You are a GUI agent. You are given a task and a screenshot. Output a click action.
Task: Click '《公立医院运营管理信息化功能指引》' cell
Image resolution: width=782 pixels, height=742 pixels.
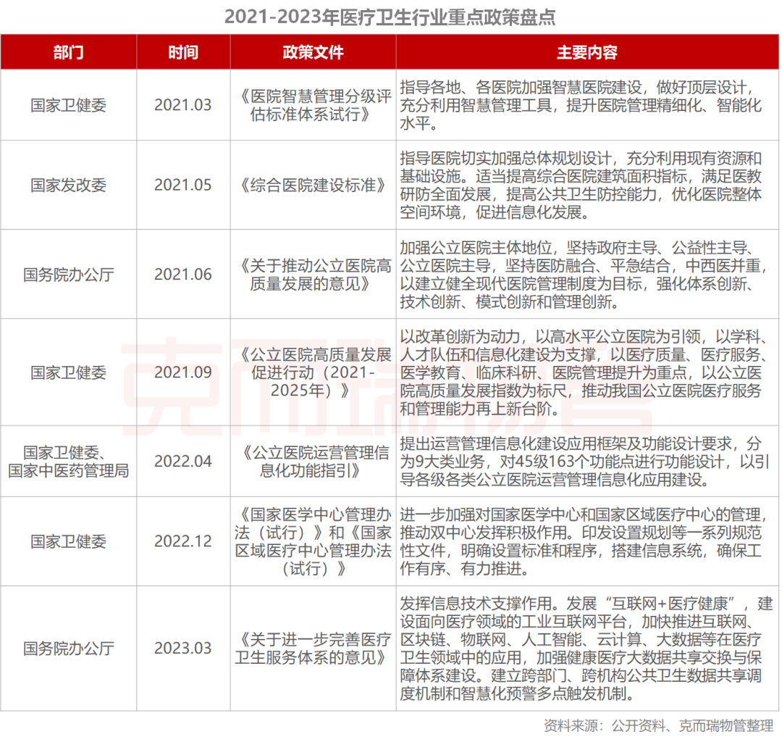(x=314, y=462)
